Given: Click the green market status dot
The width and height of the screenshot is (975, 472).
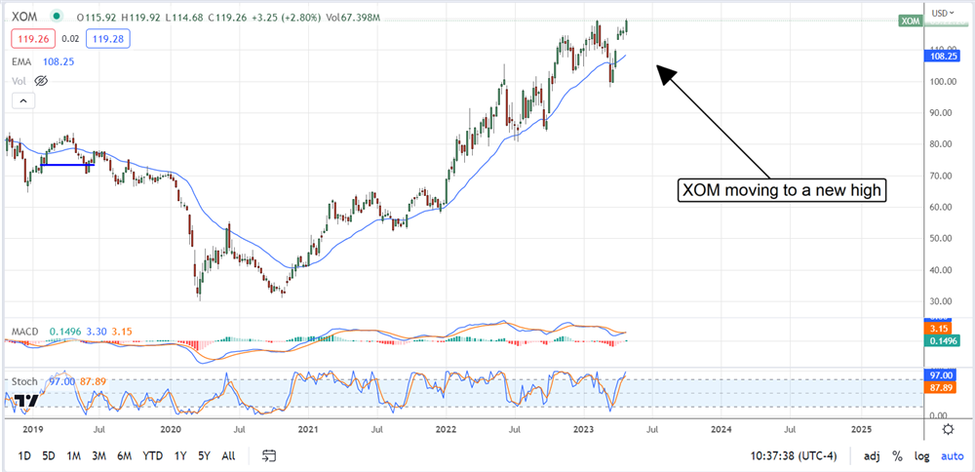Looking at the screenshot, I should (58, 17).
